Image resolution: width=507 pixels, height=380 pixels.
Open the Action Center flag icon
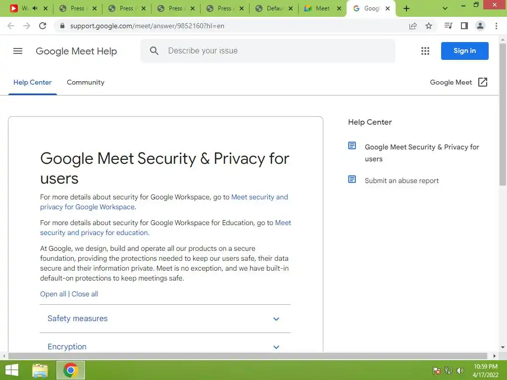(437, 371)
